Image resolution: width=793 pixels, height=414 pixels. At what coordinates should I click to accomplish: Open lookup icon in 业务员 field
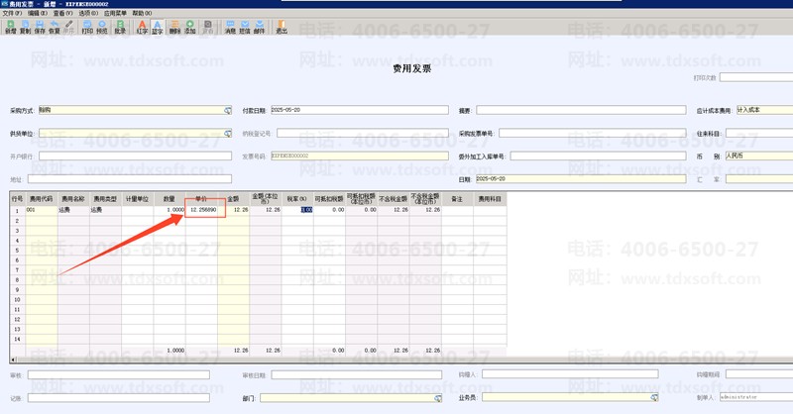654,398
